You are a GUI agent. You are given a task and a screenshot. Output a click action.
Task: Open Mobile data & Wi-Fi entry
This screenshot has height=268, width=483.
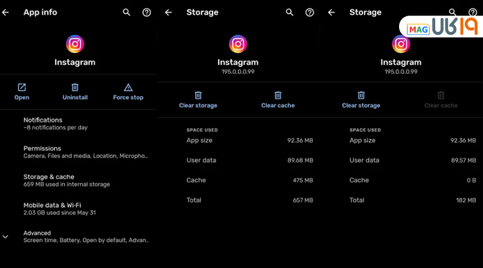coord(85,208)
